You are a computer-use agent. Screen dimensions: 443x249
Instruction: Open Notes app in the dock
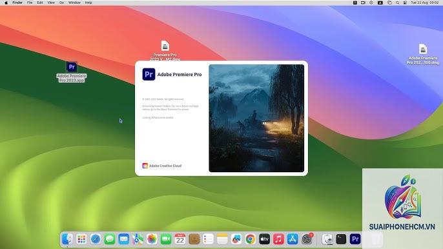(222, 239)
